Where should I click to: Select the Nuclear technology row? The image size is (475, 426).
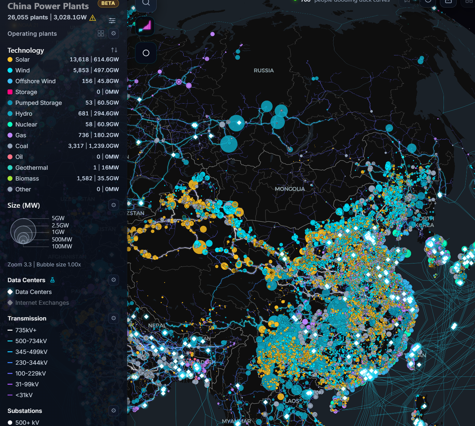pyautogui.click(x=26, y=125)
